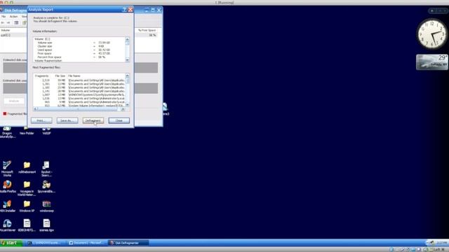Click the Spybot Search desktop icon
Image resolution: width=449 pixels, height=252 pixels.
coord(46,169)
